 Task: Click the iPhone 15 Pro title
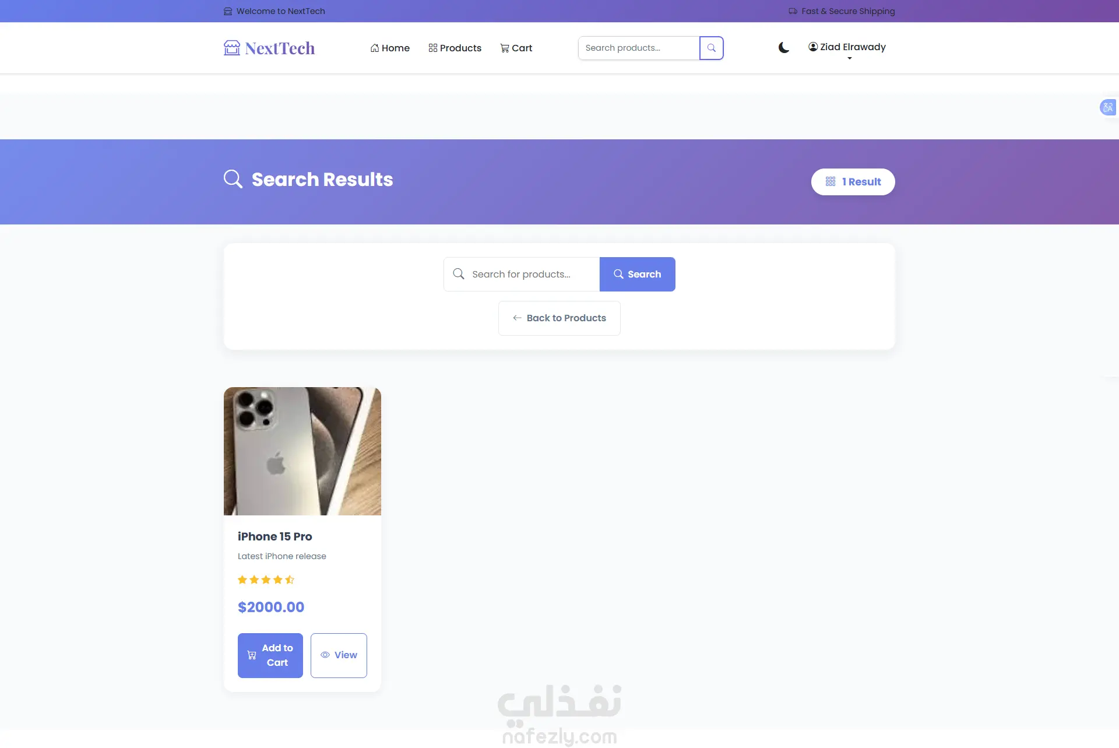pos(275,536)
